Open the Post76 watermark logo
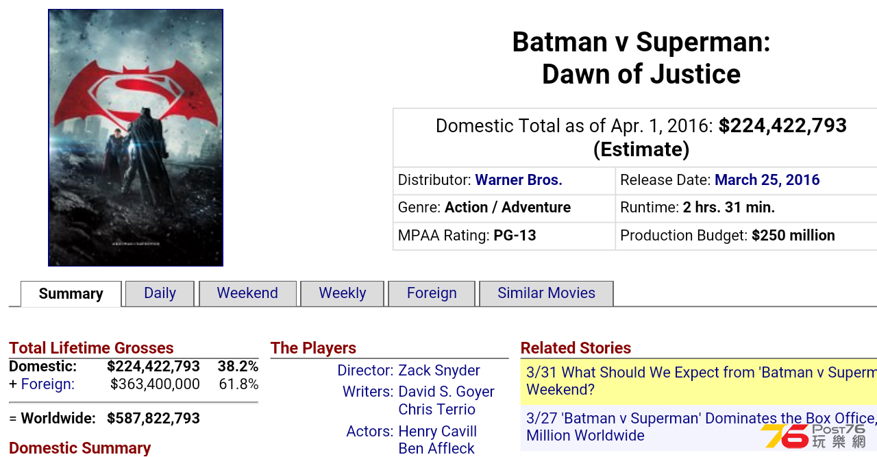The height and width of the screenshot is (457, 877). pos(814,436)
